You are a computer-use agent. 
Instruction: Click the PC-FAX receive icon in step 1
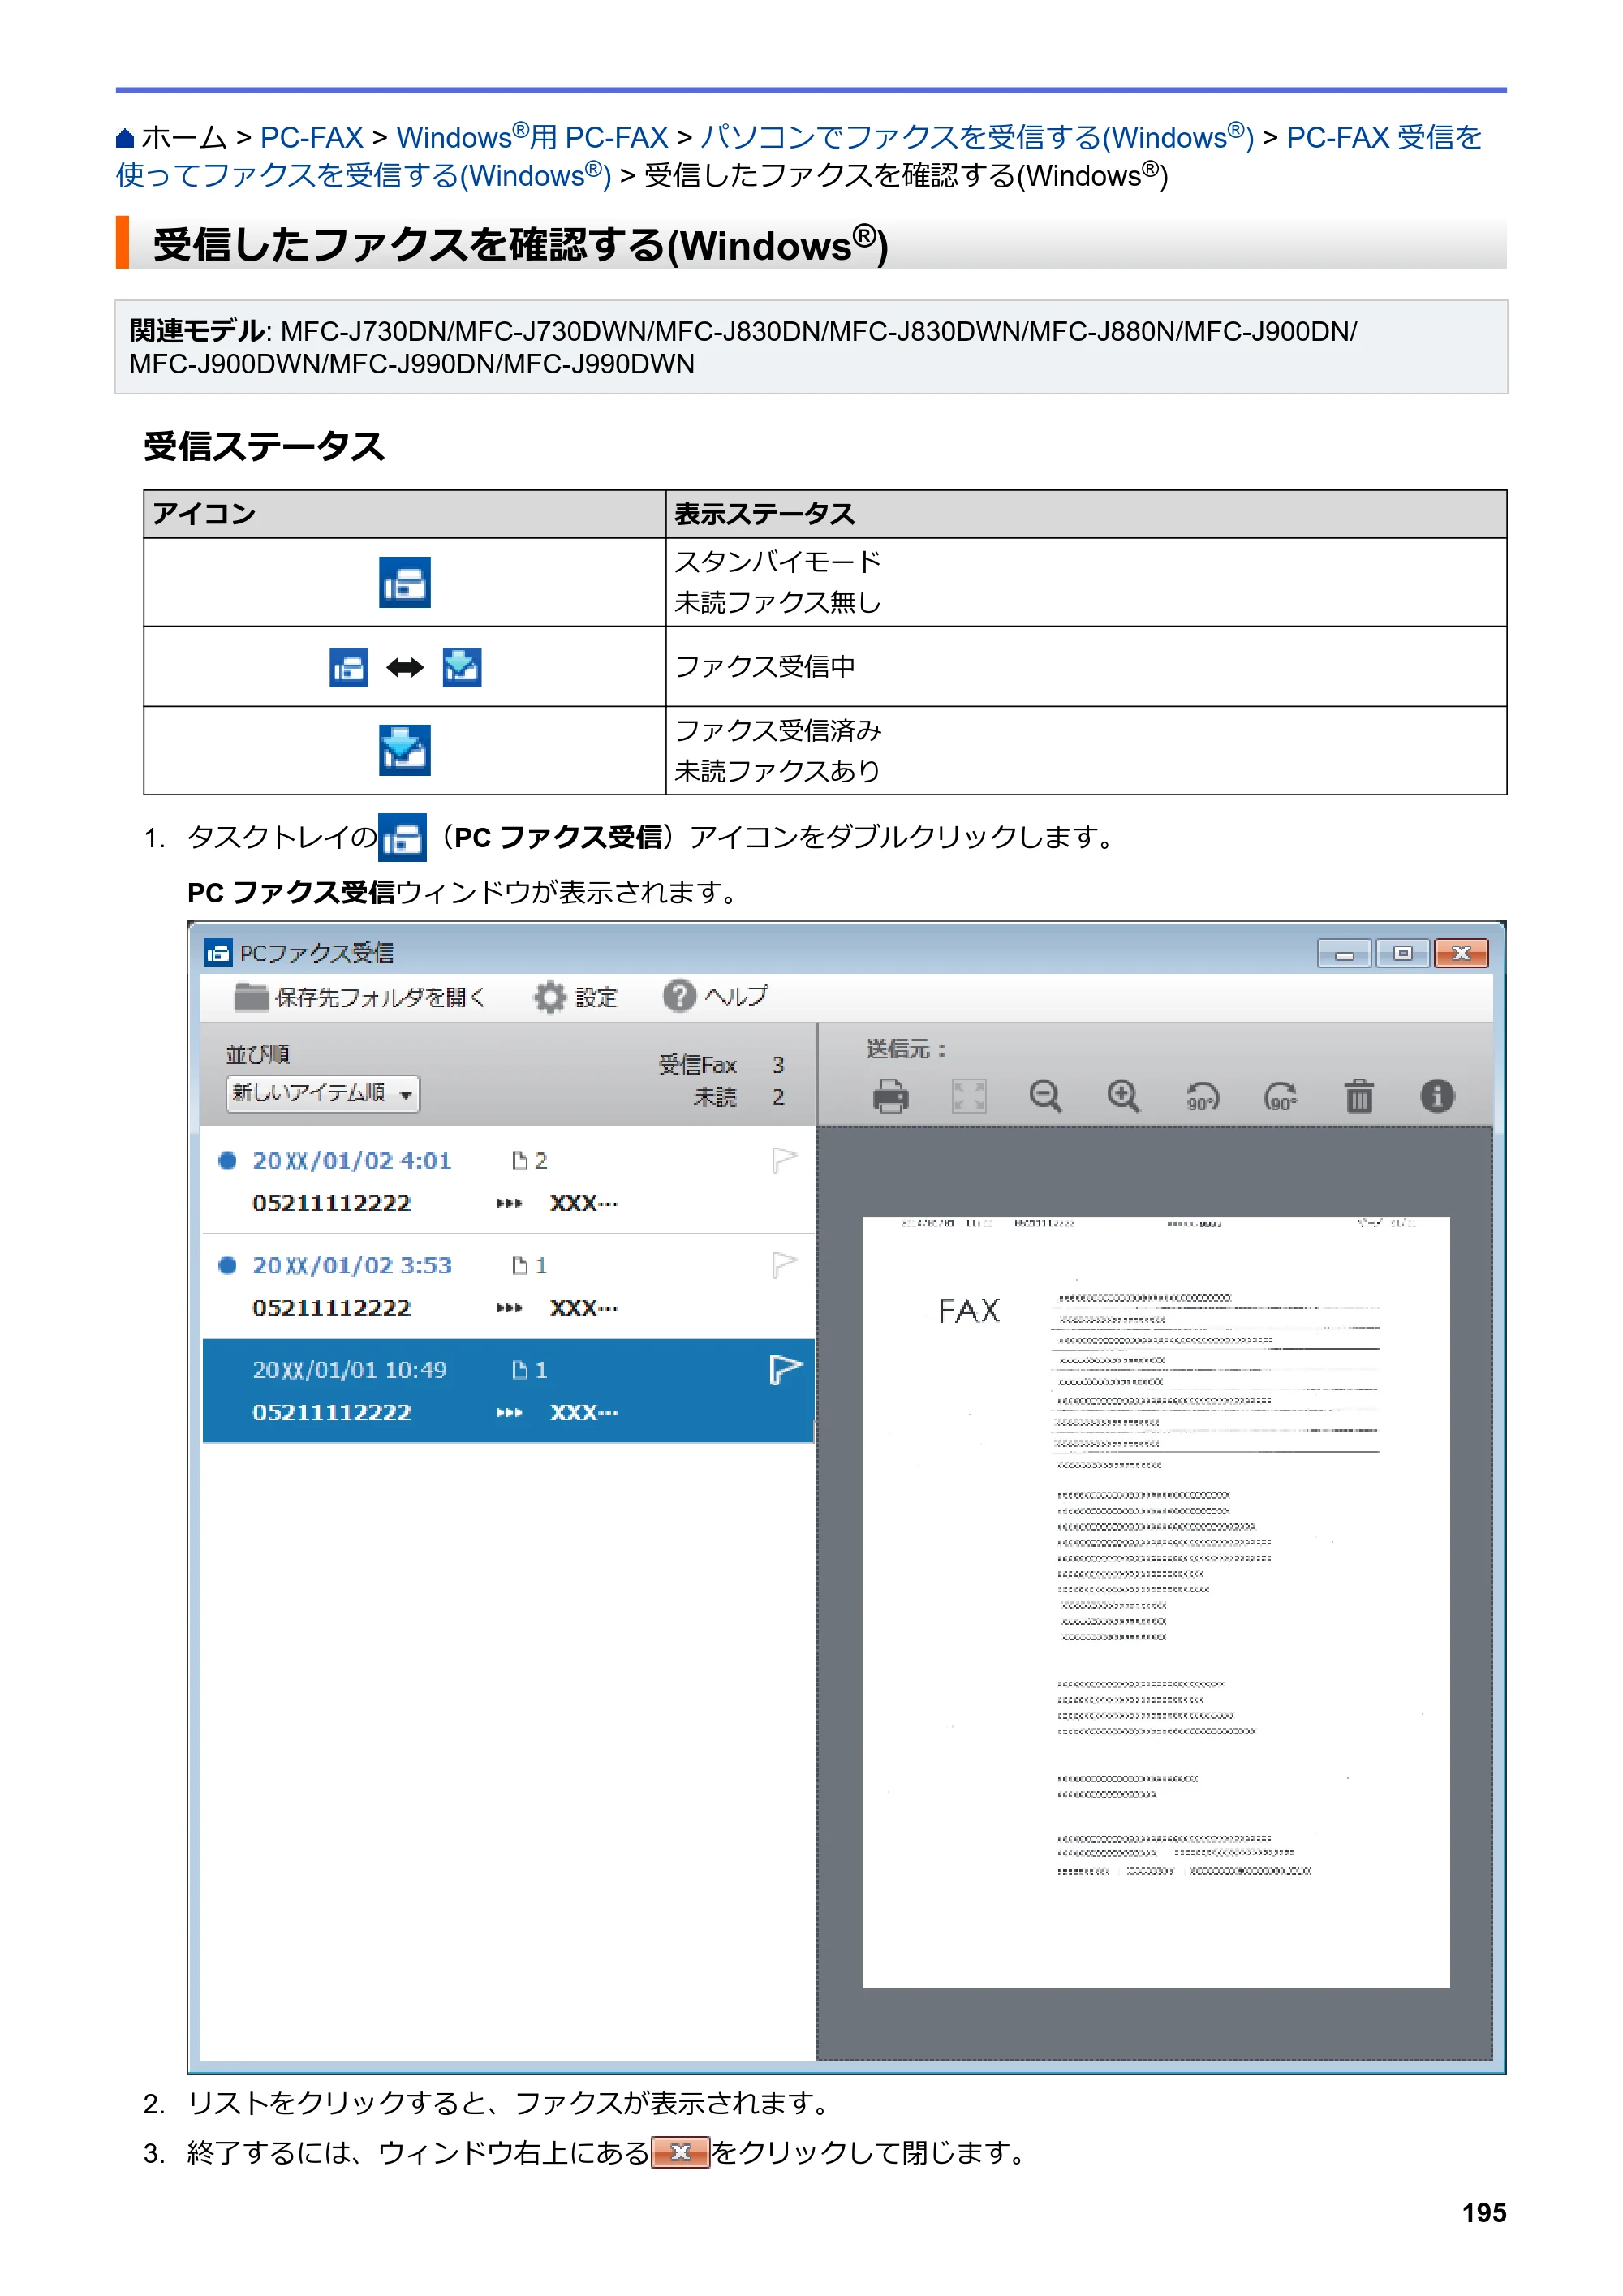tap(402, 838)
